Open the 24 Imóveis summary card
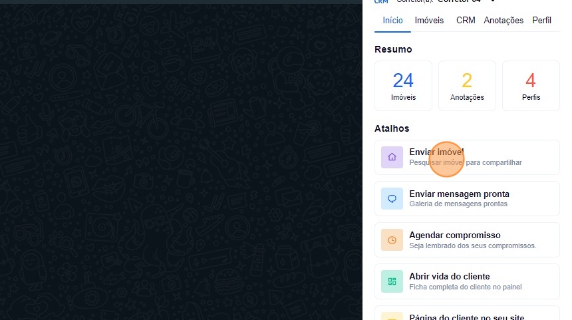Viewport: 572px width, 320px height. pyautogui.click(x=403, y=86)
